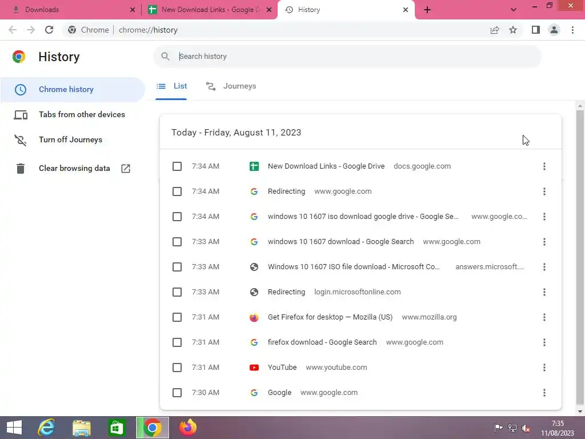The image size is (585, 439).
Task: Open the Windows Start button
Action: [14, 428]
